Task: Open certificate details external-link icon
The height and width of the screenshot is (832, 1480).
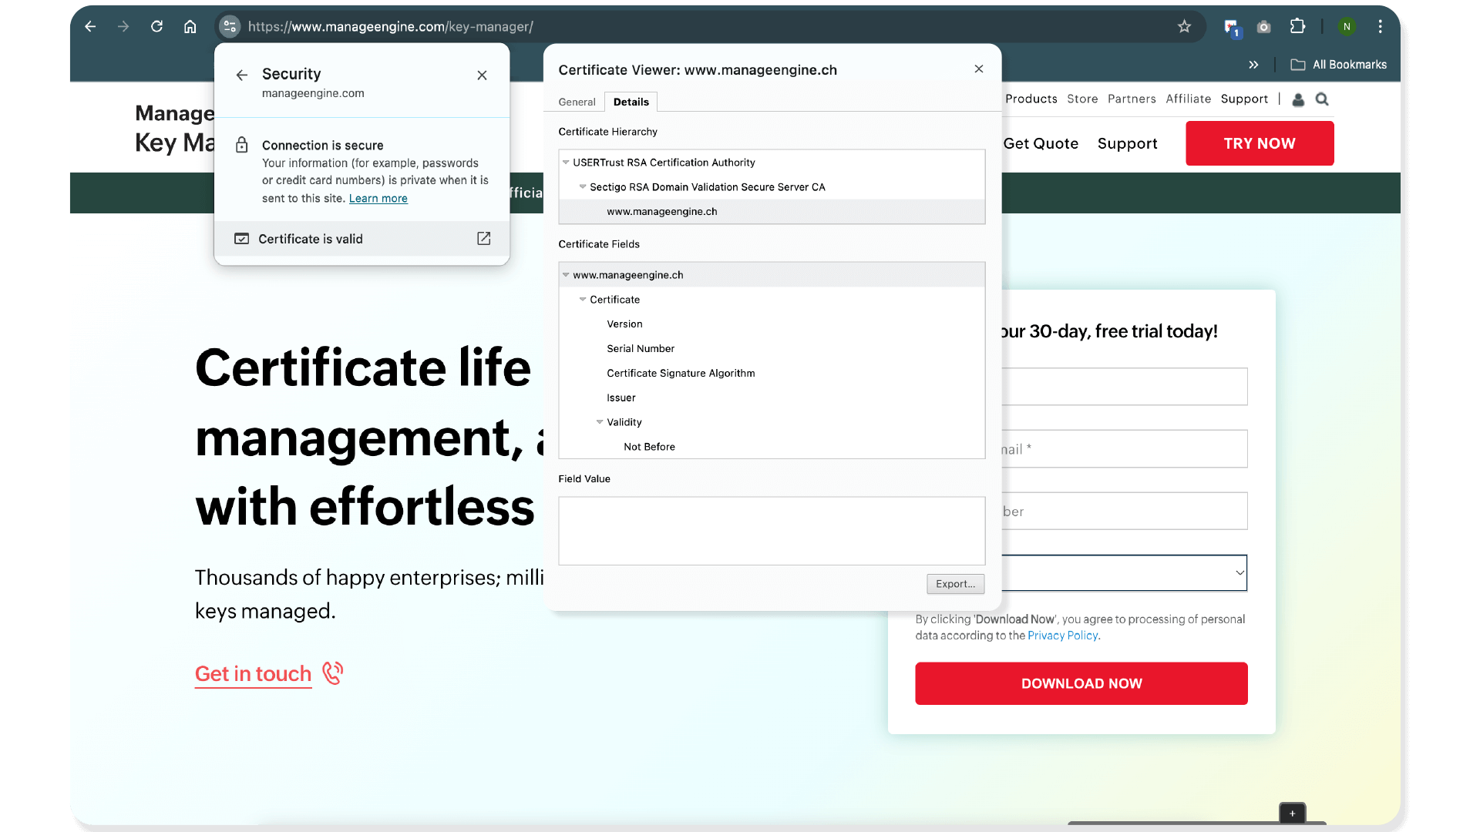Action: pyautogui.click(x=483, y=239)
